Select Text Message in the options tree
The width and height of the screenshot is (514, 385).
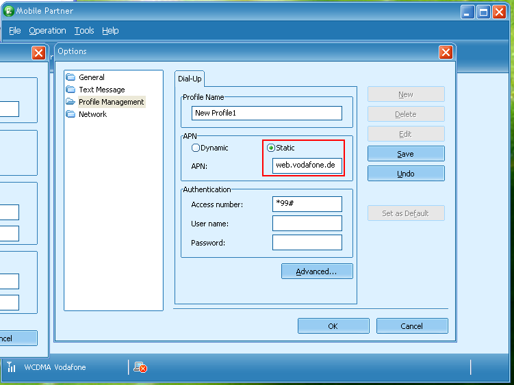[101, 90]
